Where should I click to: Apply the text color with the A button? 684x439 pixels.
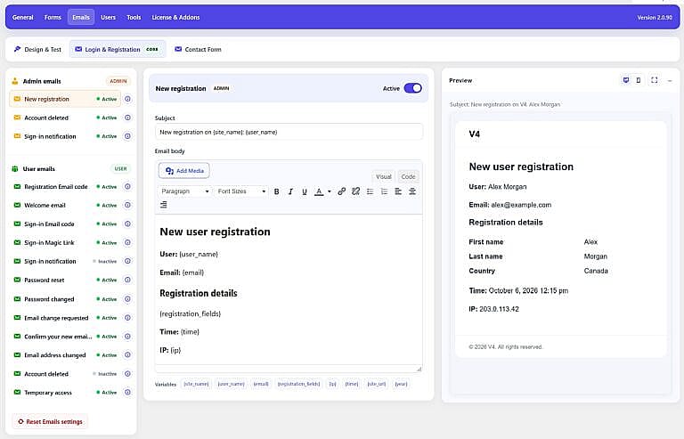(319, 191)
